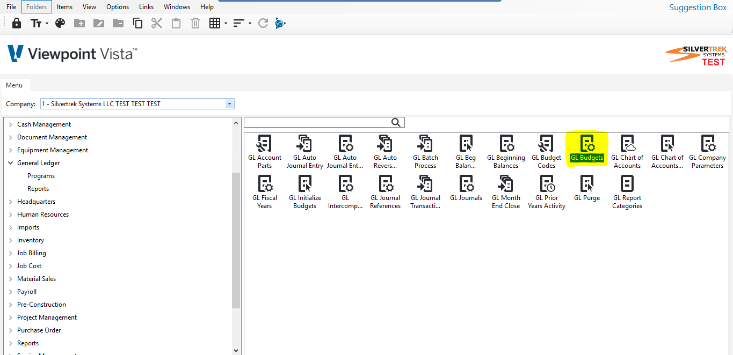Image resolution: width=733 pixels, height=355 pixels.
Task: Click the edit folder icon
Action: [99, 23]
